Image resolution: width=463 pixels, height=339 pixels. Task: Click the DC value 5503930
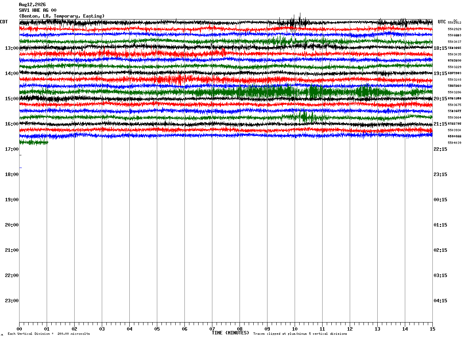455,130
